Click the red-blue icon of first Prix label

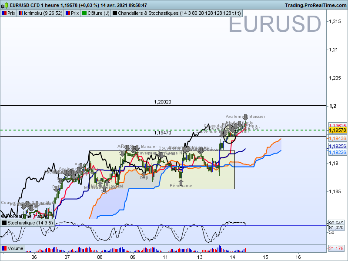coord(4,13)
